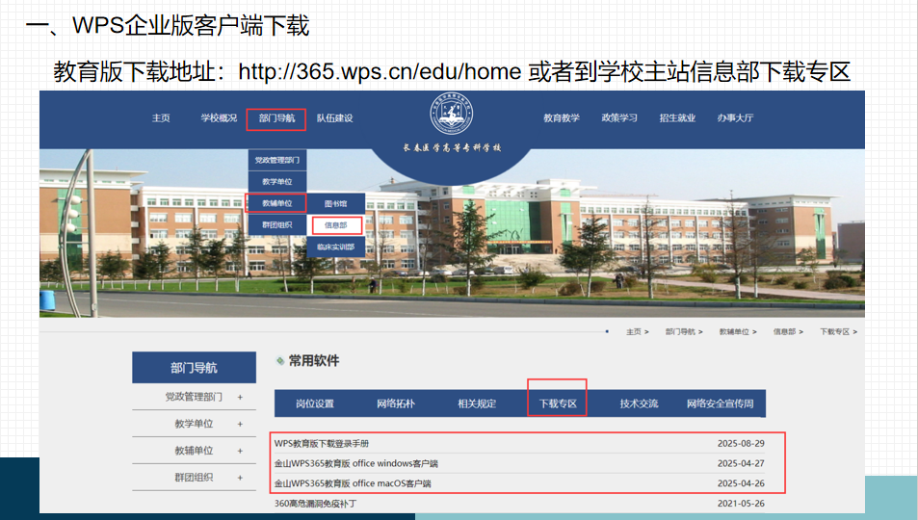
Task: Select 教辅单位 in the dropdown menu
Action: (275, 203)
